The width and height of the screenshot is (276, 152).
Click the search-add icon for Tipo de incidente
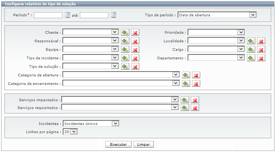pyautogui.click(x=125, y=58)
